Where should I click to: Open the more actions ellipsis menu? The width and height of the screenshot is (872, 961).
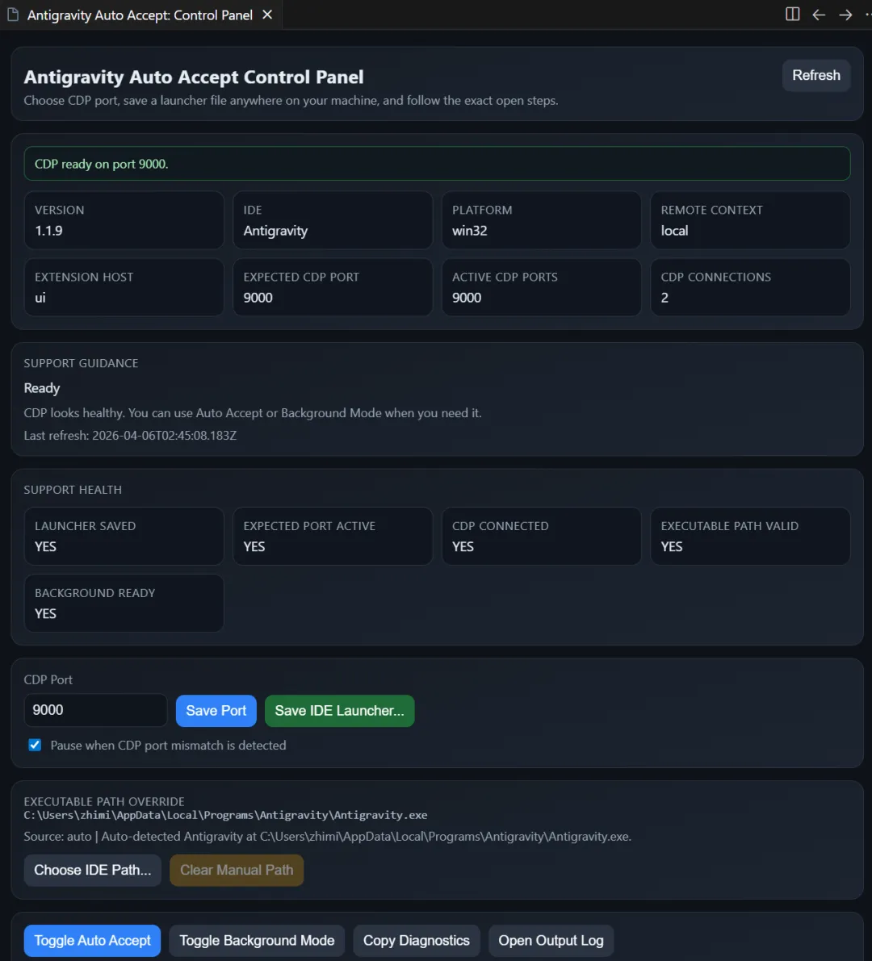point(867,15)
